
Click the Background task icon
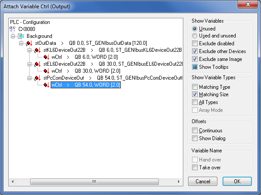21,36
